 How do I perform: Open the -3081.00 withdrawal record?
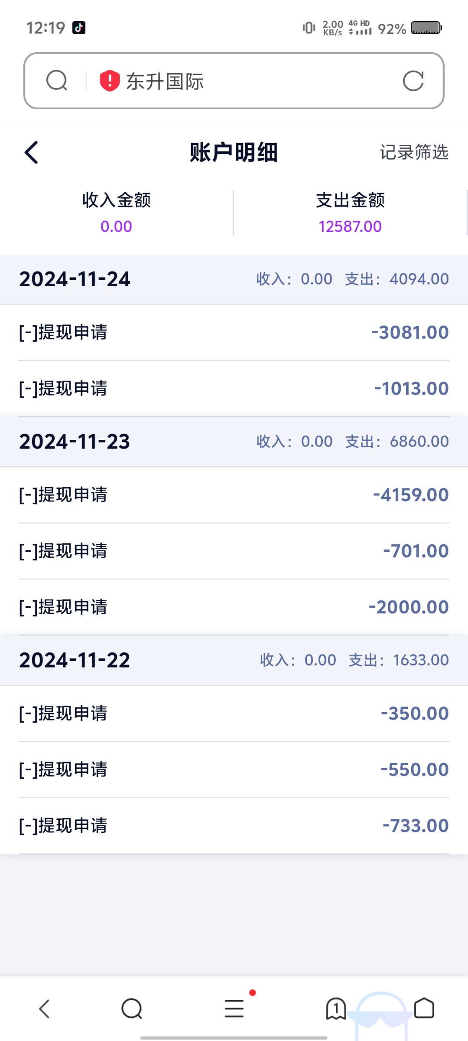[234, 332]
